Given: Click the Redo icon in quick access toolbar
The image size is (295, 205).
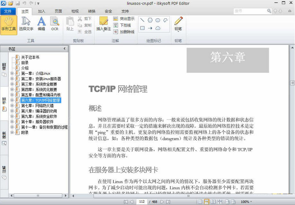Looking at the screenshot, I should [x=31, y=3].
